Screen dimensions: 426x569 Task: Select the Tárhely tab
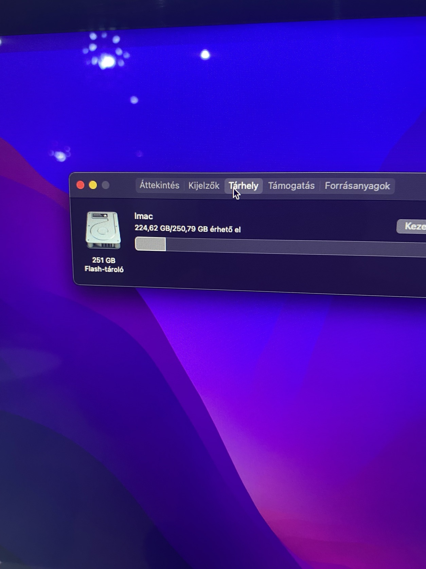click(x=244, y=186)
